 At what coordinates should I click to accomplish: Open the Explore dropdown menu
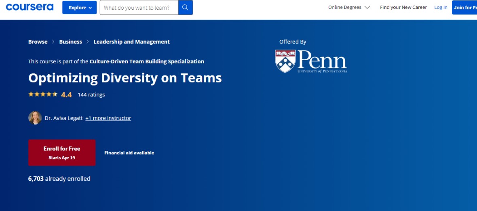[x=79, y=8]
